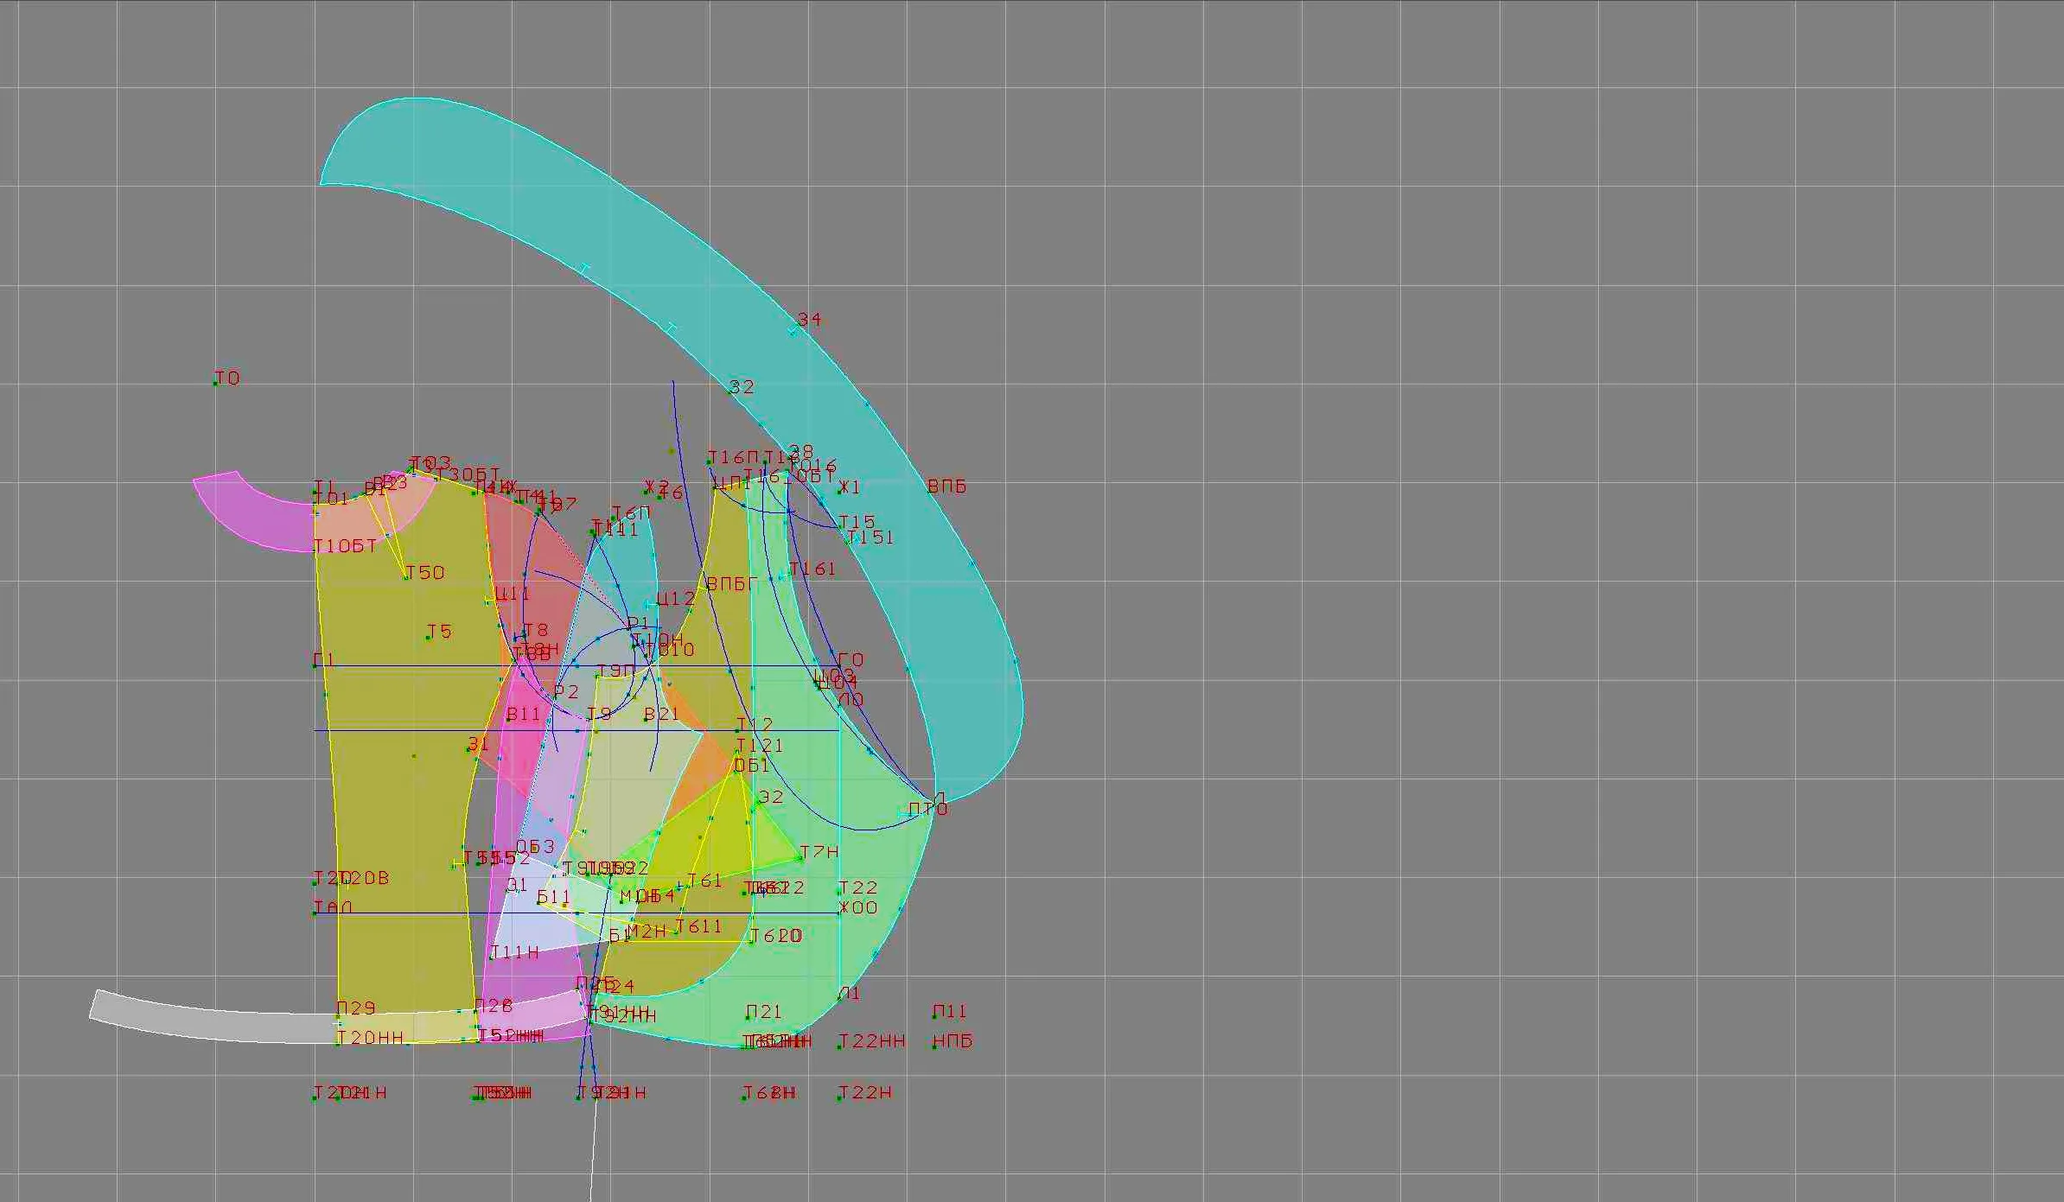Screen dimensions: 2064x1202
Task: Select point label ТАЛ
Action: coord(333,907)
